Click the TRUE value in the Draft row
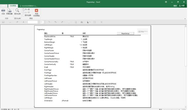Viewport: 188px width, 110px height. (72, 67)
